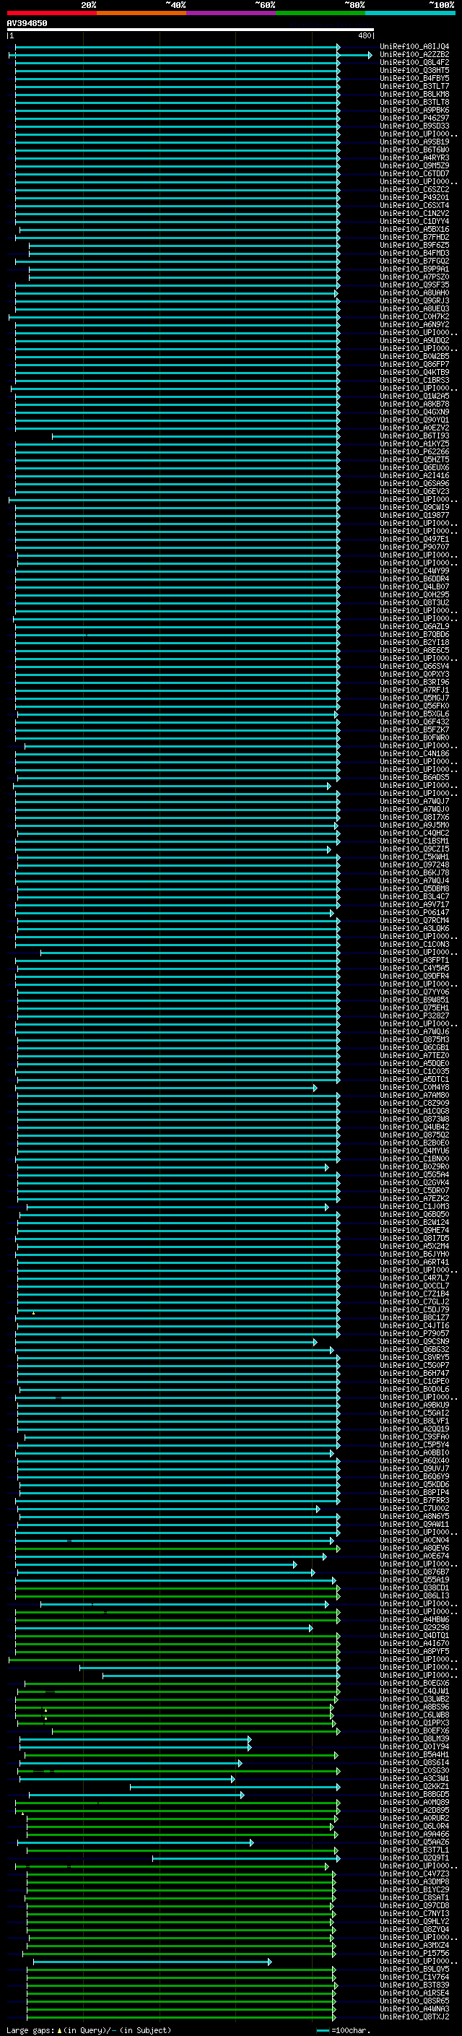Image resolution: width=462 pixels, height=2036 pixels.
Task: Select the query label AV394850
Action: pyautogui.click(x=27, y=23)
